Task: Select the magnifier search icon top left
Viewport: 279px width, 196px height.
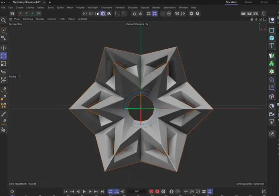Action: [4, 20]
